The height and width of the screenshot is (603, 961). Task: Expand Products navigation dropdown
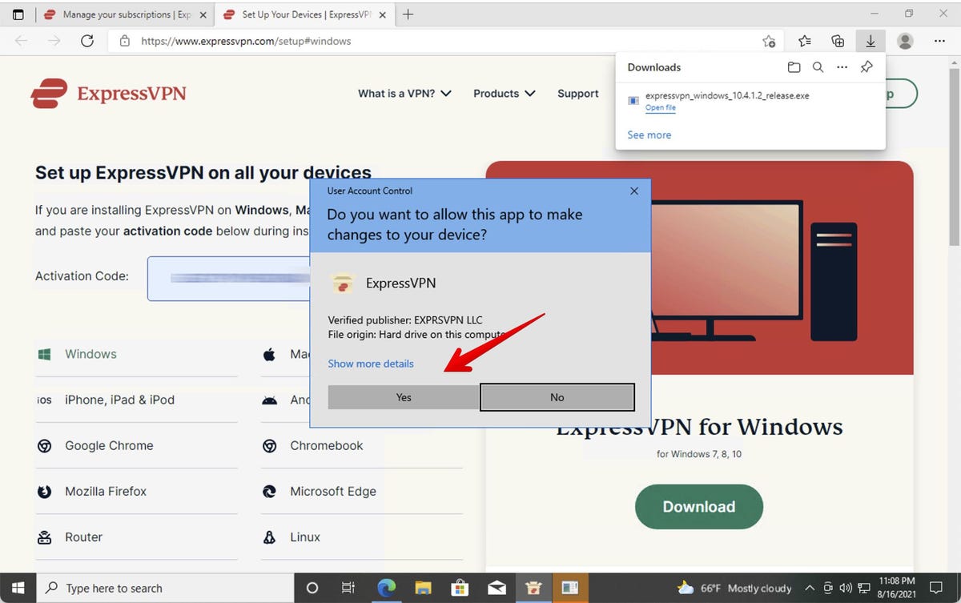504,94
